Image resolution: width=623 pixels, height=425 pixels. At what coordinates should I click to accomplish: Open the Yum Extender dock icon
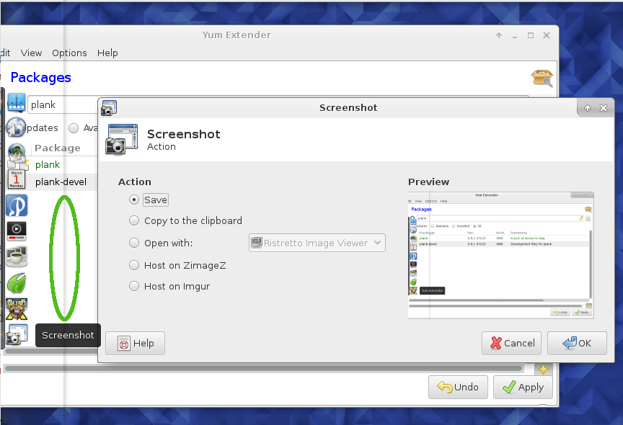(x=17, y=309)
